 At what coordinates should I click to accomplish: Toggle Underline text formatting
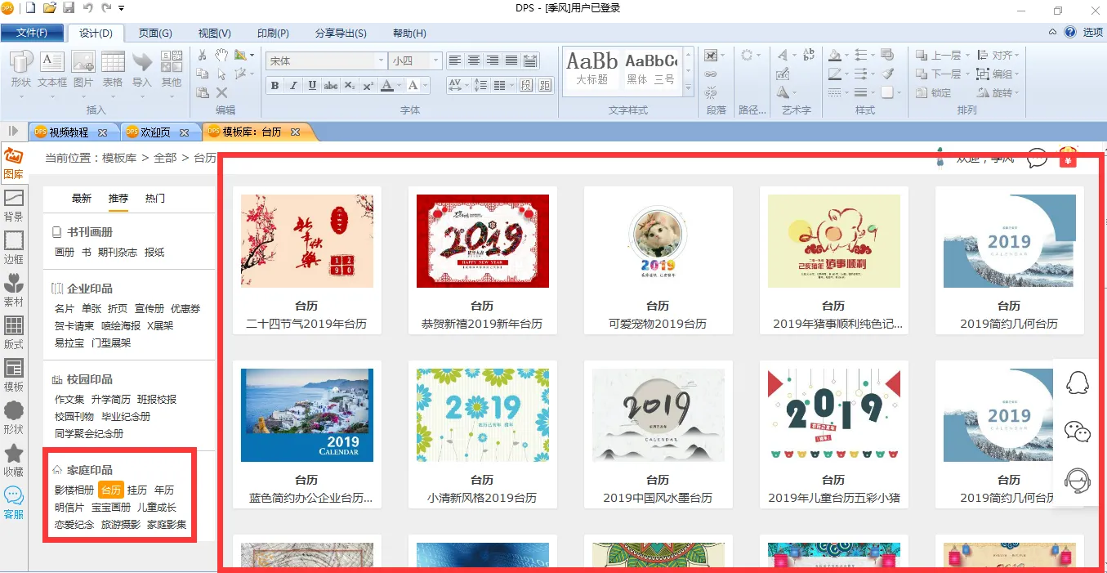click(312, 86)
